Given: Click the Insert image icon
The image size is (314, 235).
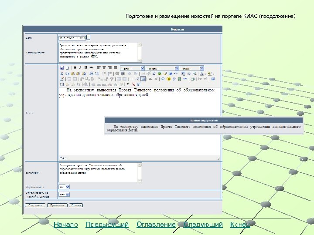Looking at the screenshot, I should coord(160,74).
